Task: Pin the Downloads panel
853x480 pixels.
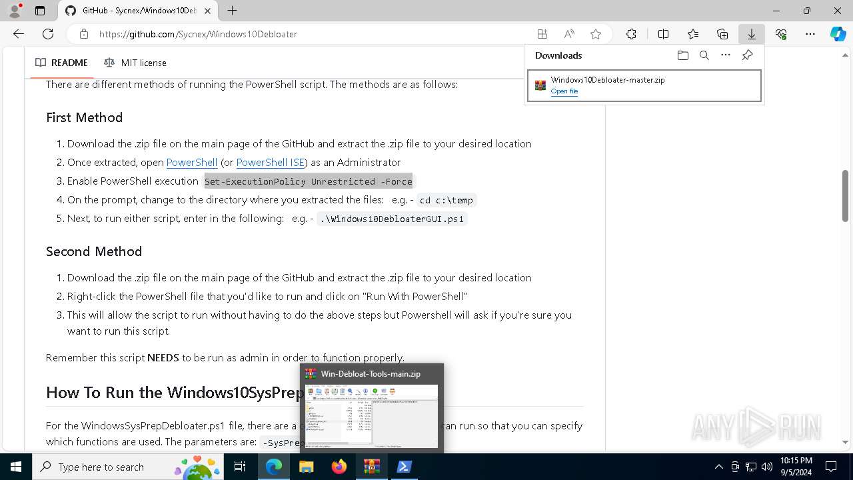Action: (747, 55)
